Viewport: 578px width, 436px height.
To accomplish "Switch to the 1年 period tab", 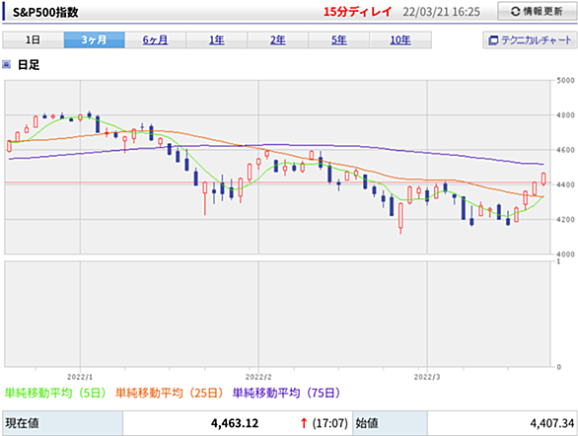I will point(217,39).
